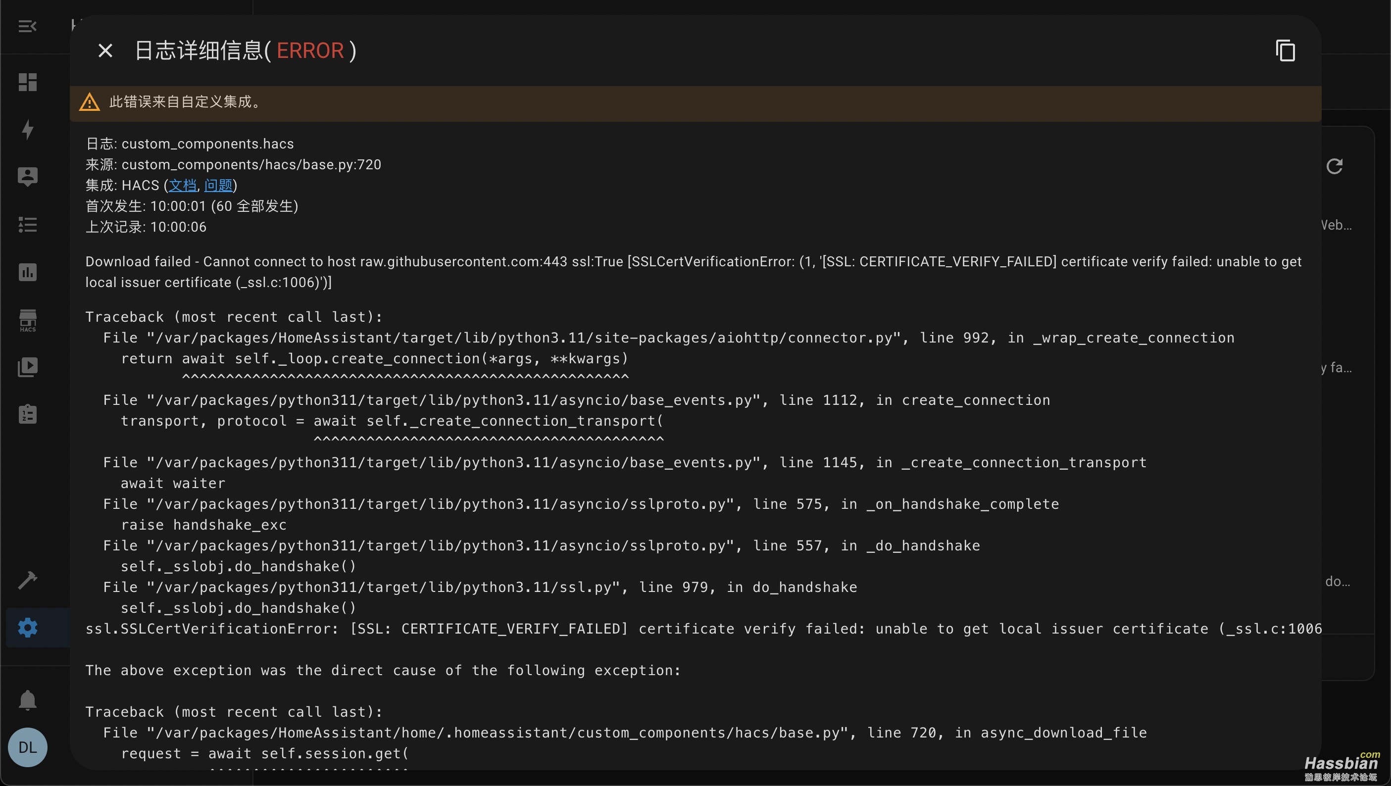Screen dimensions: 1391x786
Task: Open the person card sidebar icon
Action: (x=28, y=177)
